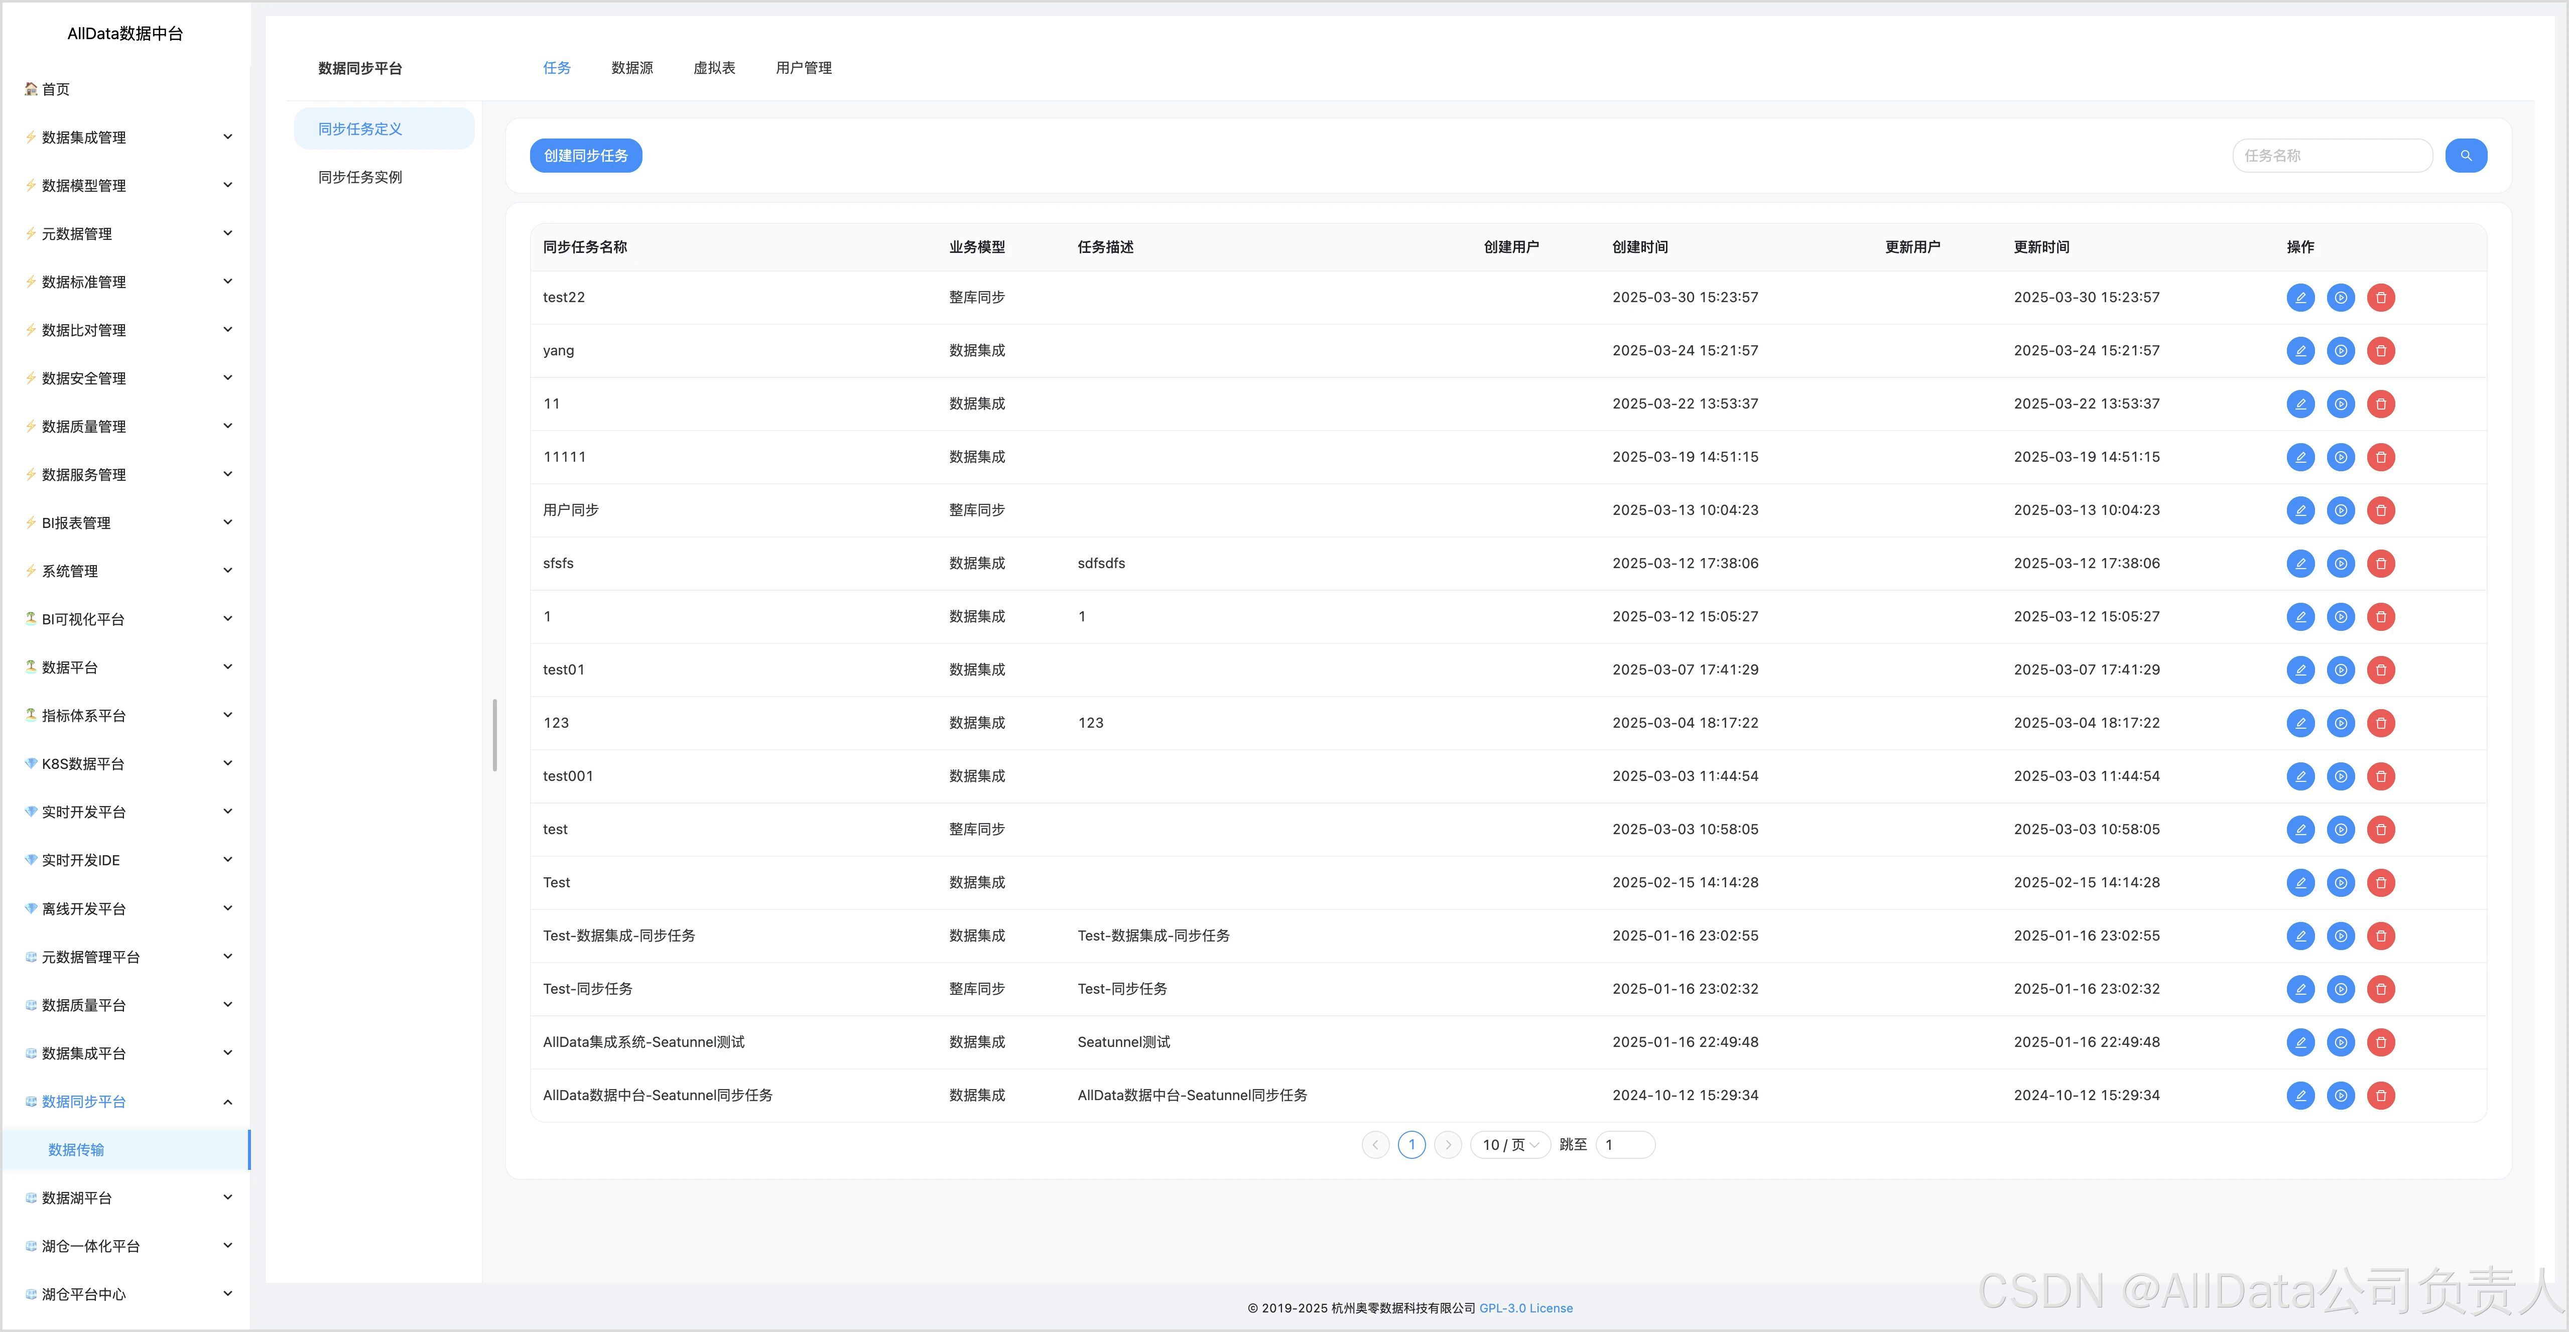Edit the yang sync task
This screenshot has height=1332, width=2569.
[x=2300, y=351]
